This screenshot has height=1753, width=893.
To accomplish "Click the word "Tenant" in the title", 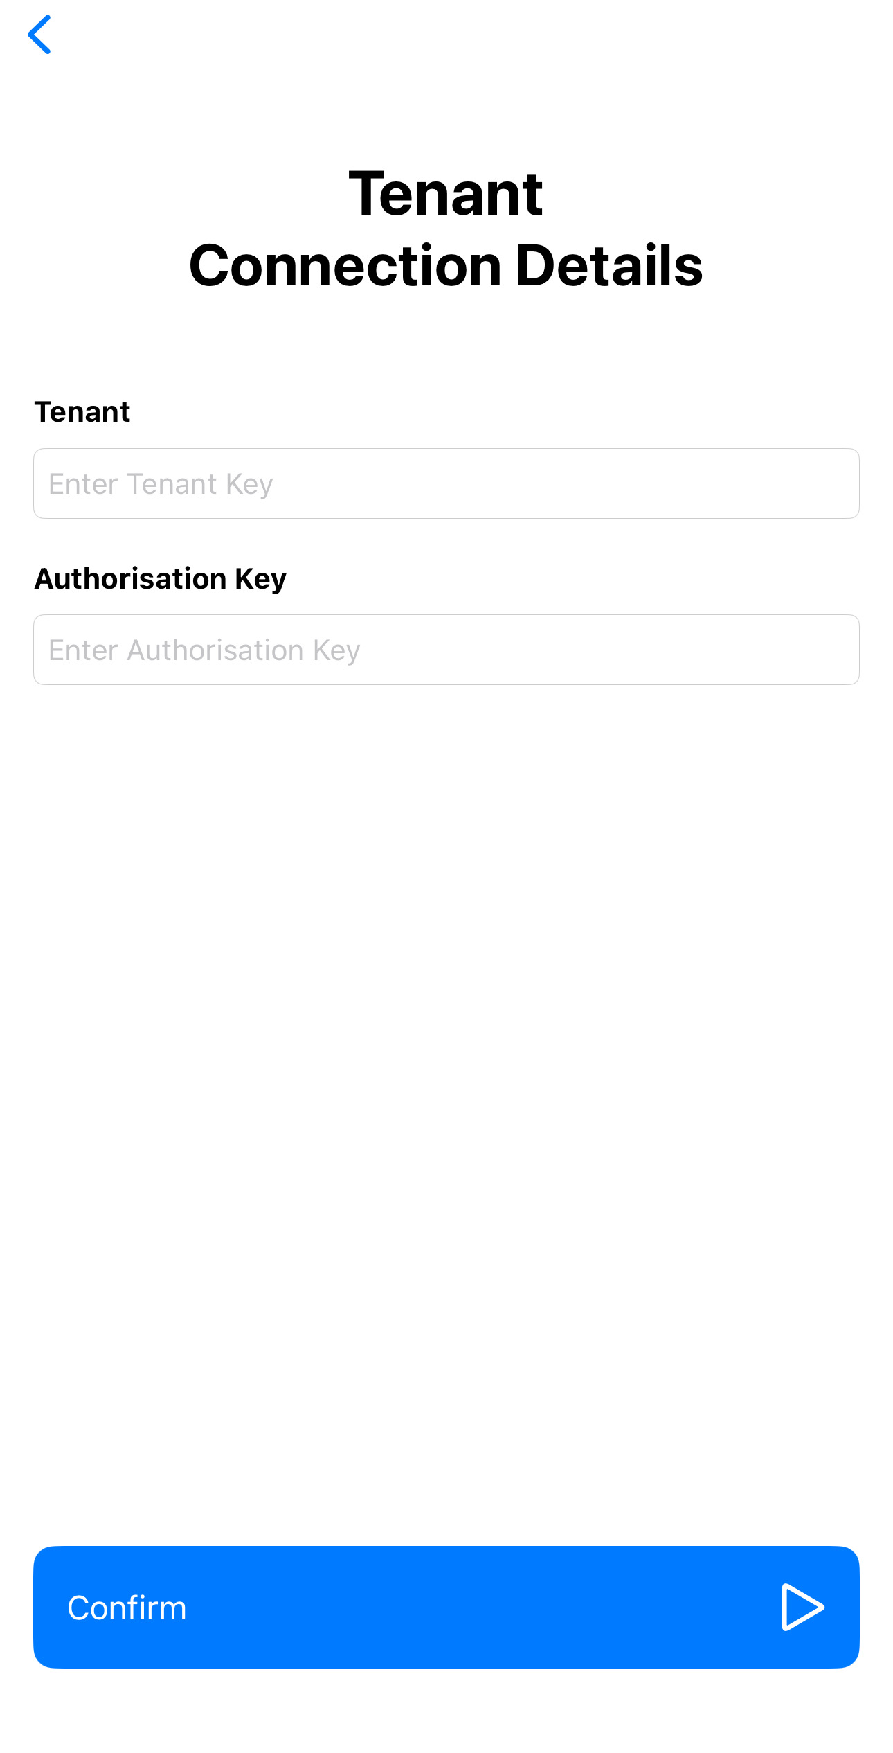I will click(x=446, y=194).
